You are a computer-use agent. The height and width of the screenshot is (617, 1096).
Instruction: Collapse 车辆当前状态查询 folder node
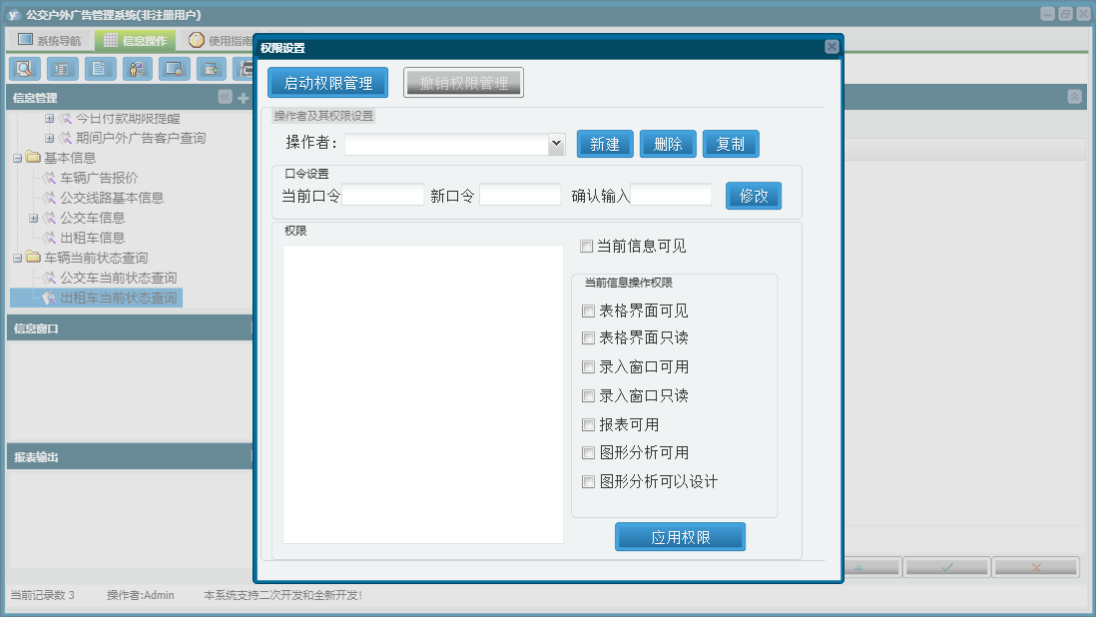click(18, 259)
